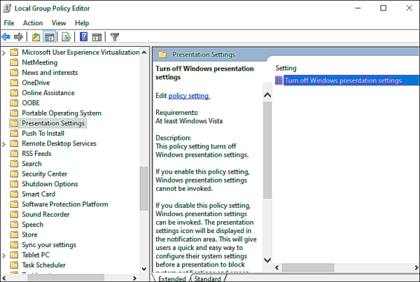Expand the Remote Desktop Services node

[x=4, y=143]
